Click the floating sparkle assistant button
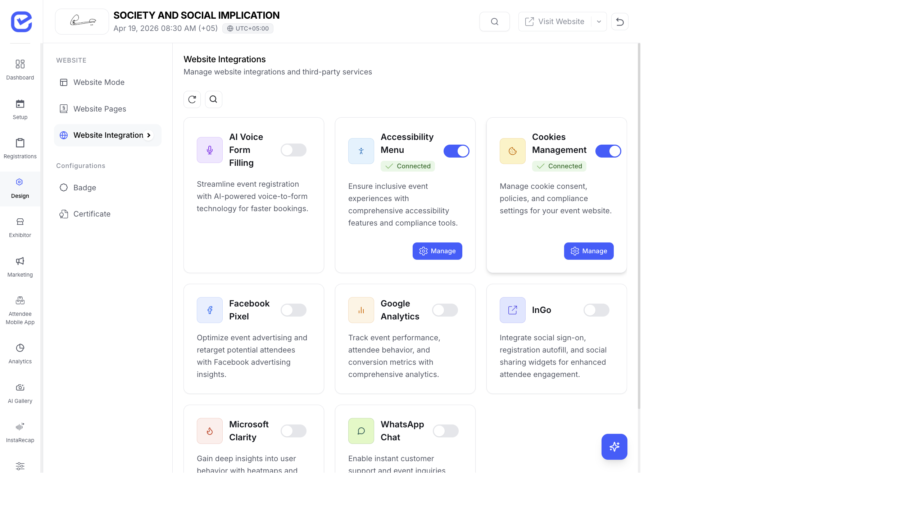The width and height of the screenshot is (921, 518). click(614, 447)
